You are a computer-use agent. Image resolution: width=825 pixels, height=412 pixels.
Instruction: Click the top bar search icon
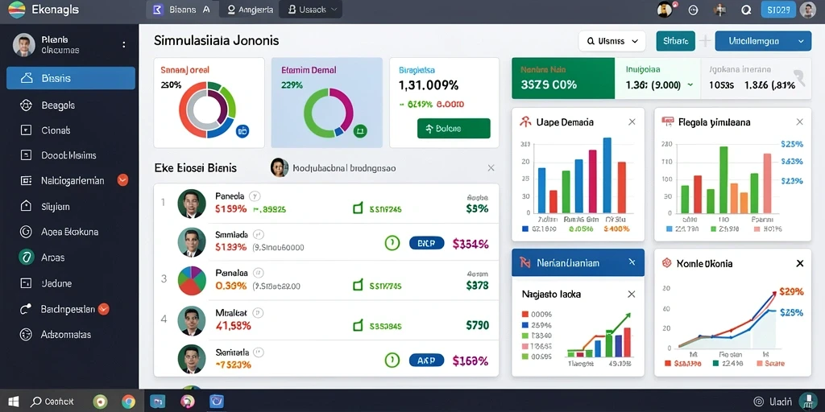745,10
